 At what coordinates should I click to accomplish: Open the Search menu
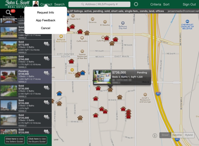pos(59,4)
